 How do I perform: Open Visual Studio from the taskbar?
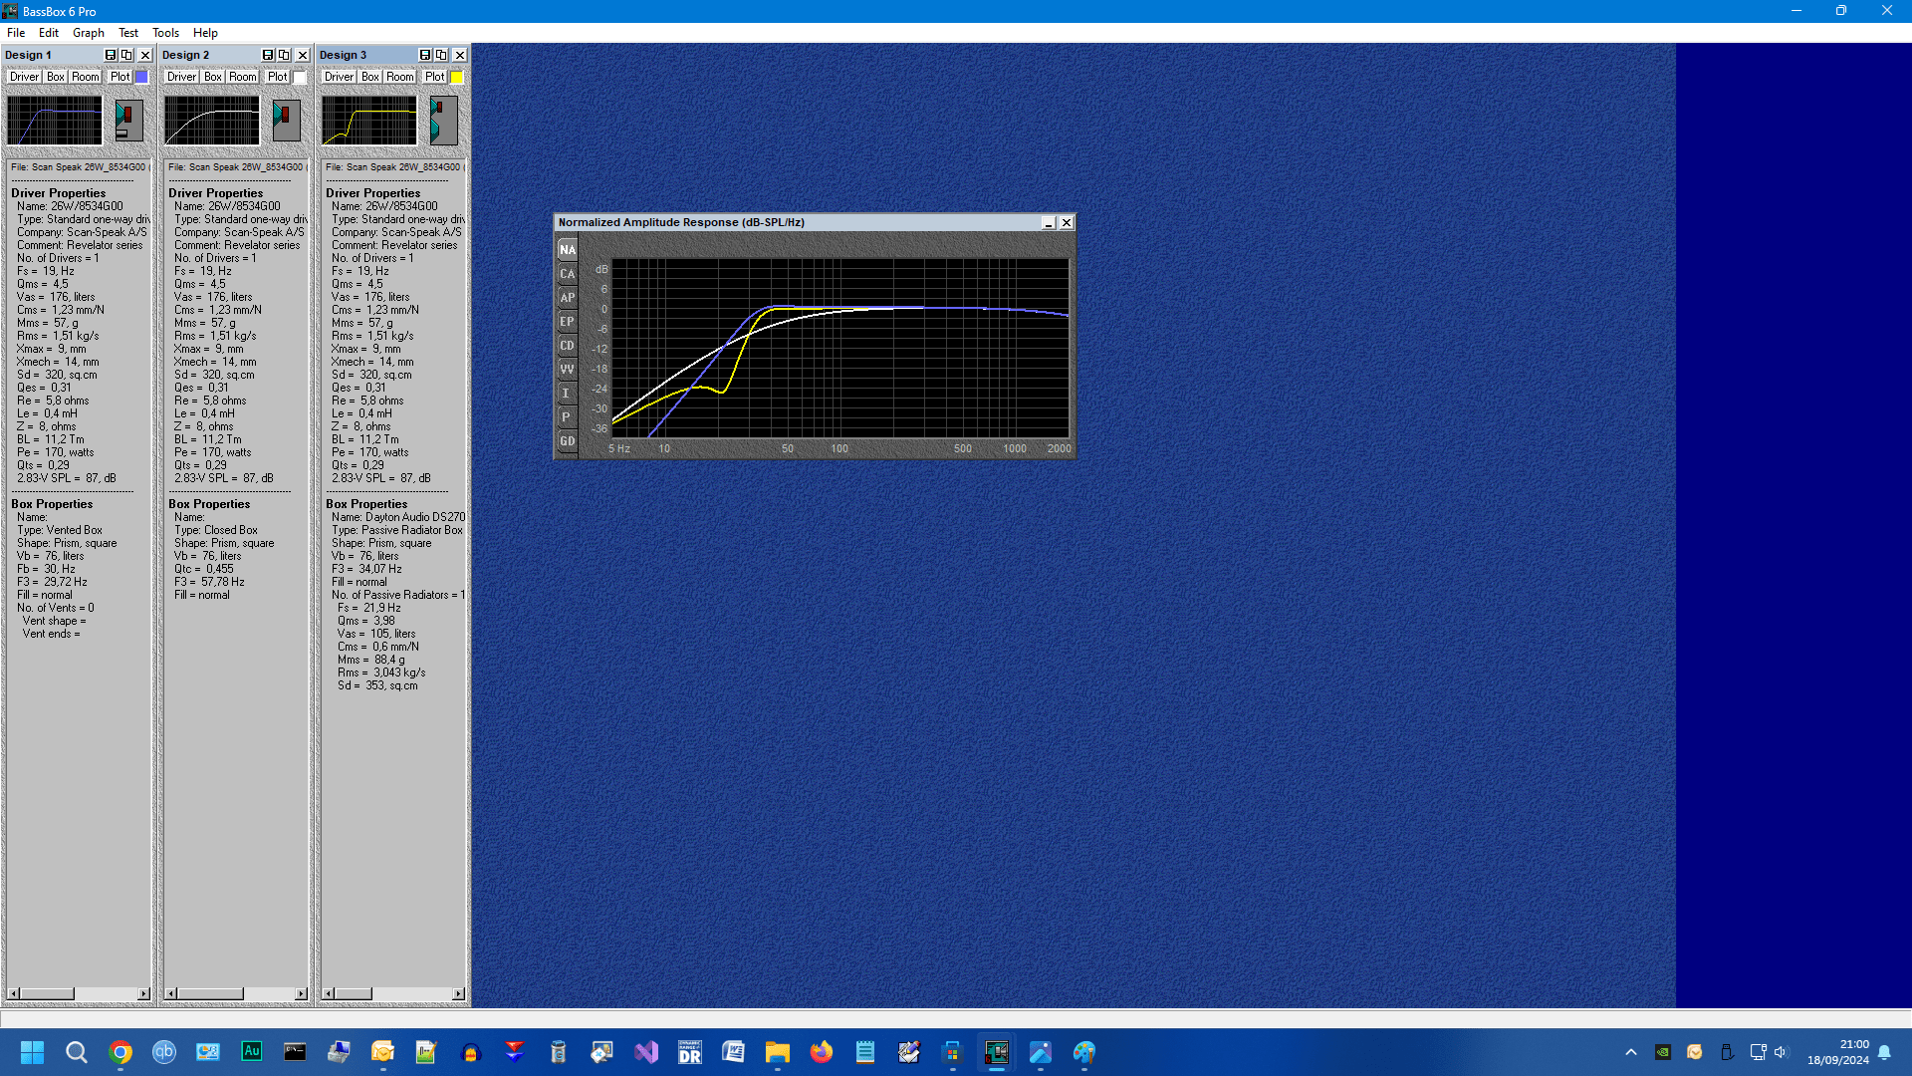coord(646,1052)
